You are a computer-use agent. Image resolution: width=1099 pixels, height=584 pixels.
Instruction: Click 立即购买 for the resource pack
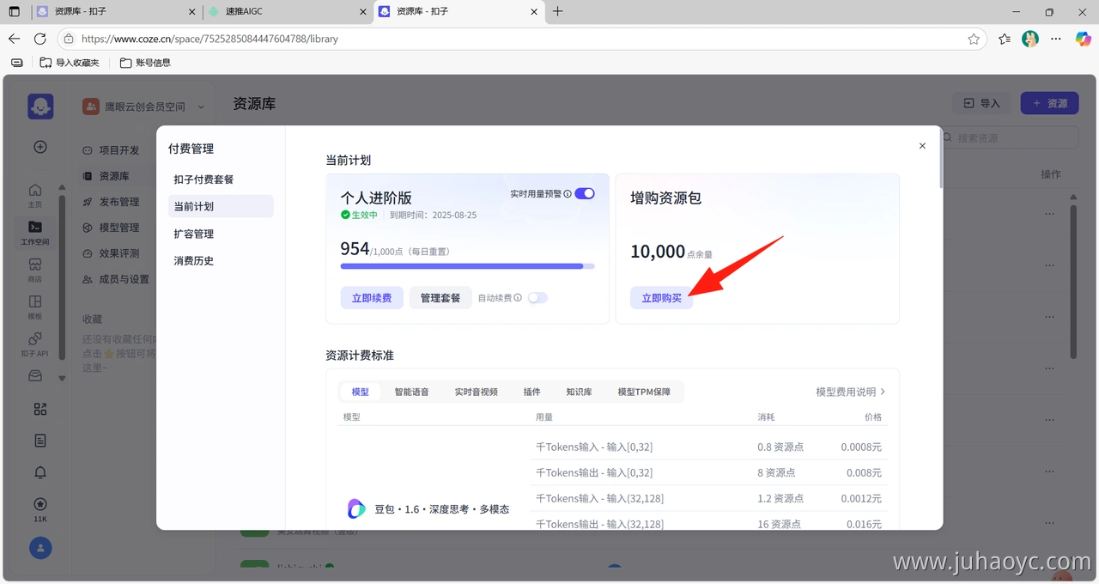(x=661, y=298)
